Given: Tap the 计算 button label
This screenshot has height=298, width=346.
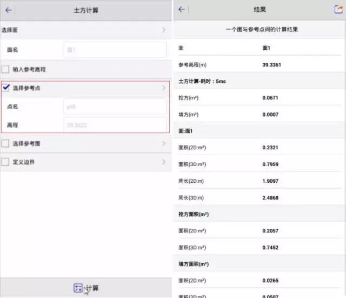Looking at the screenshot, I should pos(92,288).
